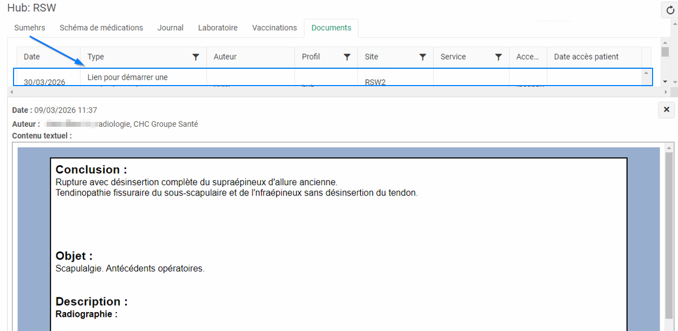Close the document preview panel

point(667,110)
